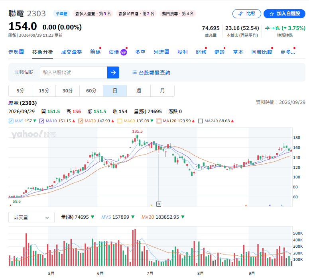Go to the 多空 tab
This screenshot has height=278, width=309.
140,52
